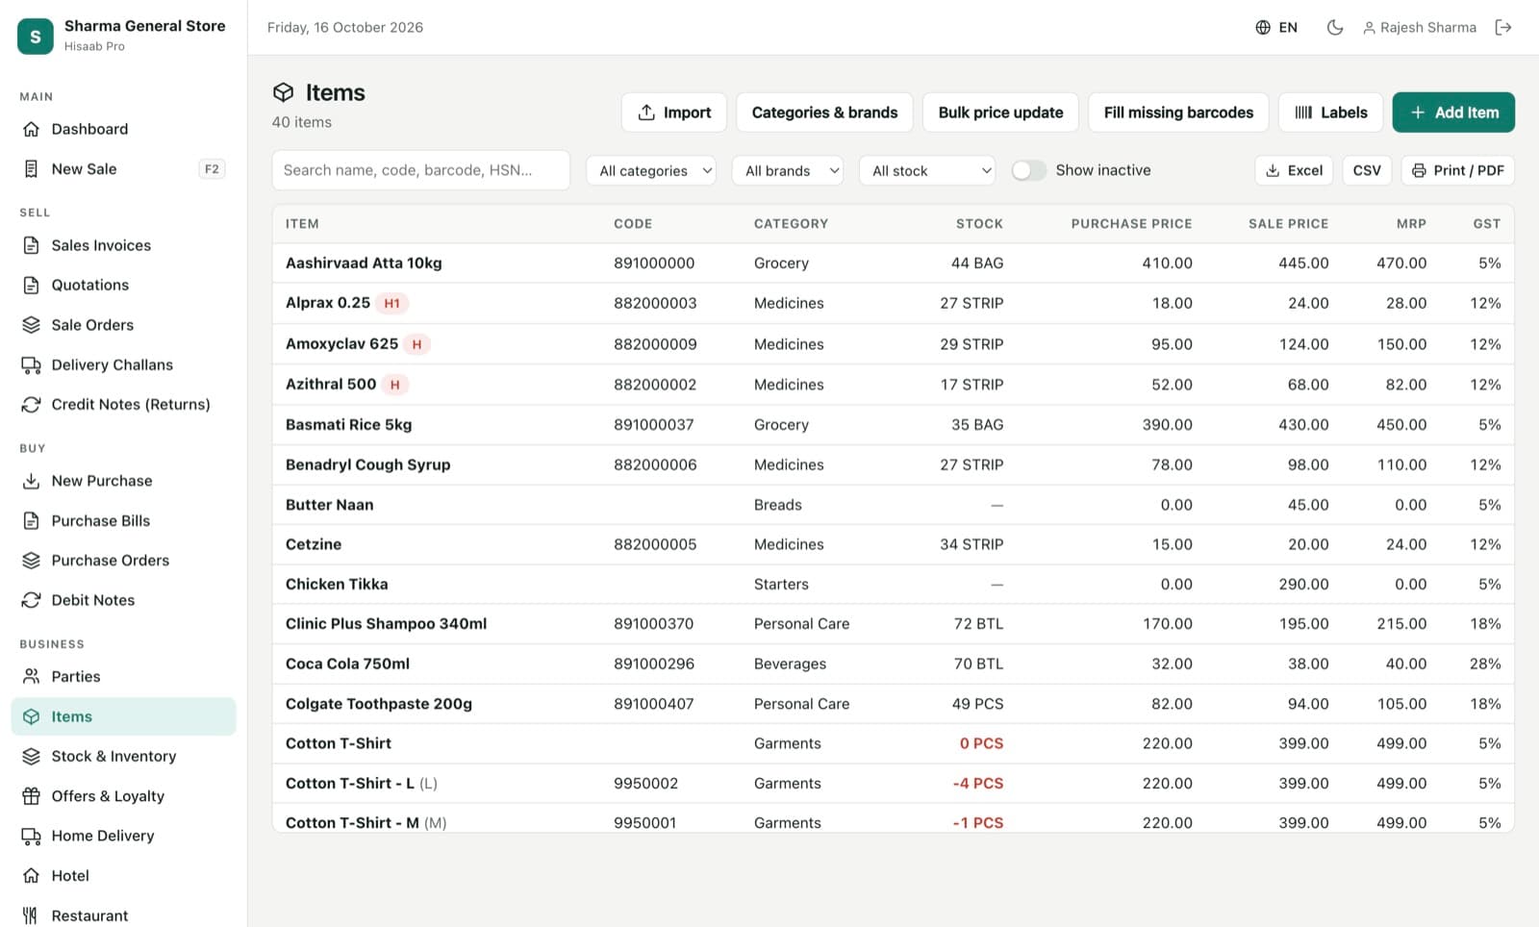Click the Parties people icon
Screen dimensions: 1539x927
(31, 676)
